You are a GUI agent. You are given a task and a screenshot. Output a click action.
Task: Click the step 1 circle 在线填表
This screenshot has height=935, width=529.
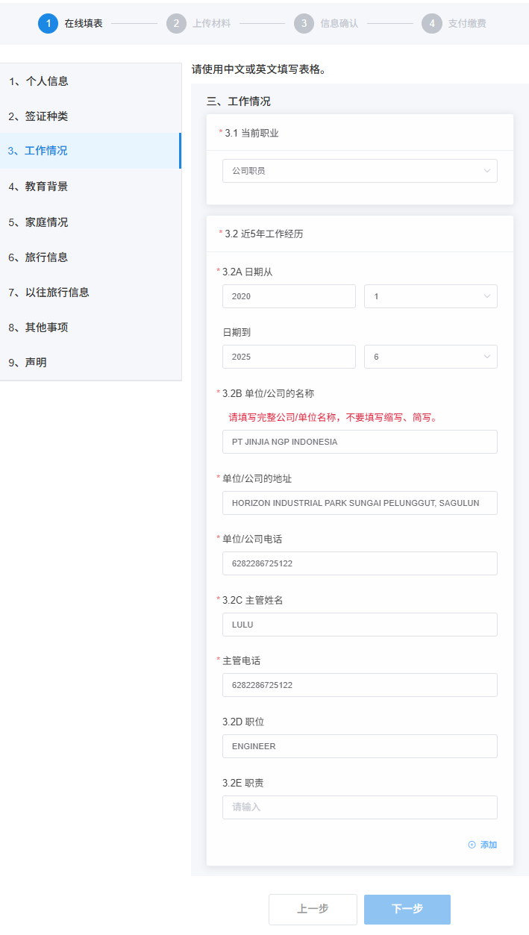pyautogui.click(x=48, y=23)
